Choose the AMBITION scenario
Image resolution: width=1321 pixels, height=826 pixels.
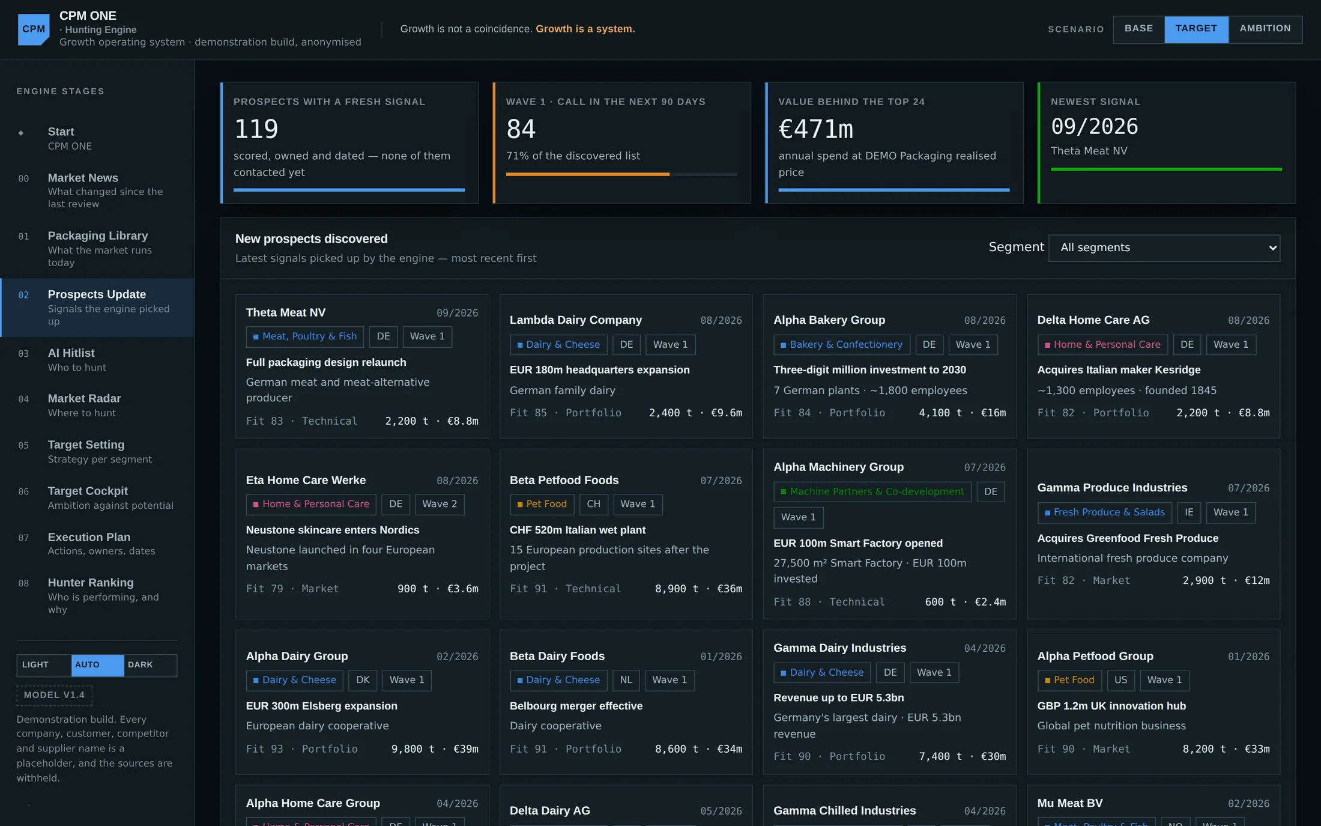[x=1265, y=29]
